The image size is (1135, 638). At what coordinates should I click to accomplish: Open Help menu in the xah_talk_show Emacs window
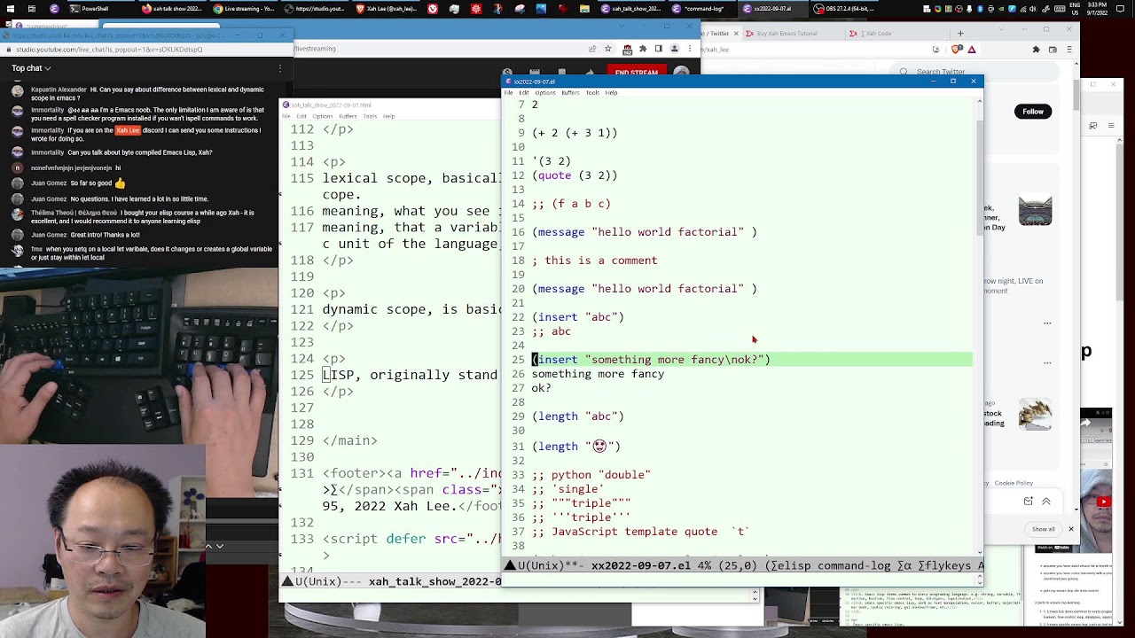[388, 116]
